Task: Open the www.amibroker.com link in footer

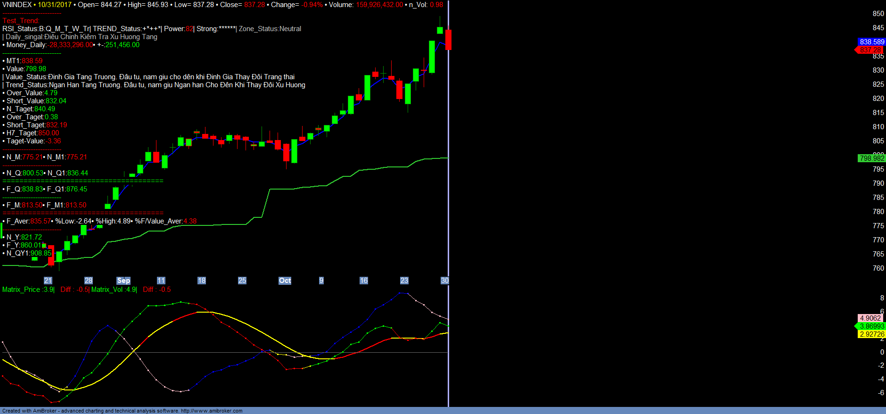Action: tap(212, 411)
